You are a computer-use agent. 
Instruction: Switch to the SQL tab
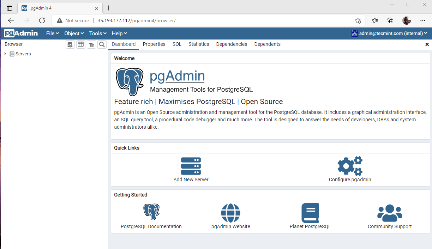pos(177,44)
